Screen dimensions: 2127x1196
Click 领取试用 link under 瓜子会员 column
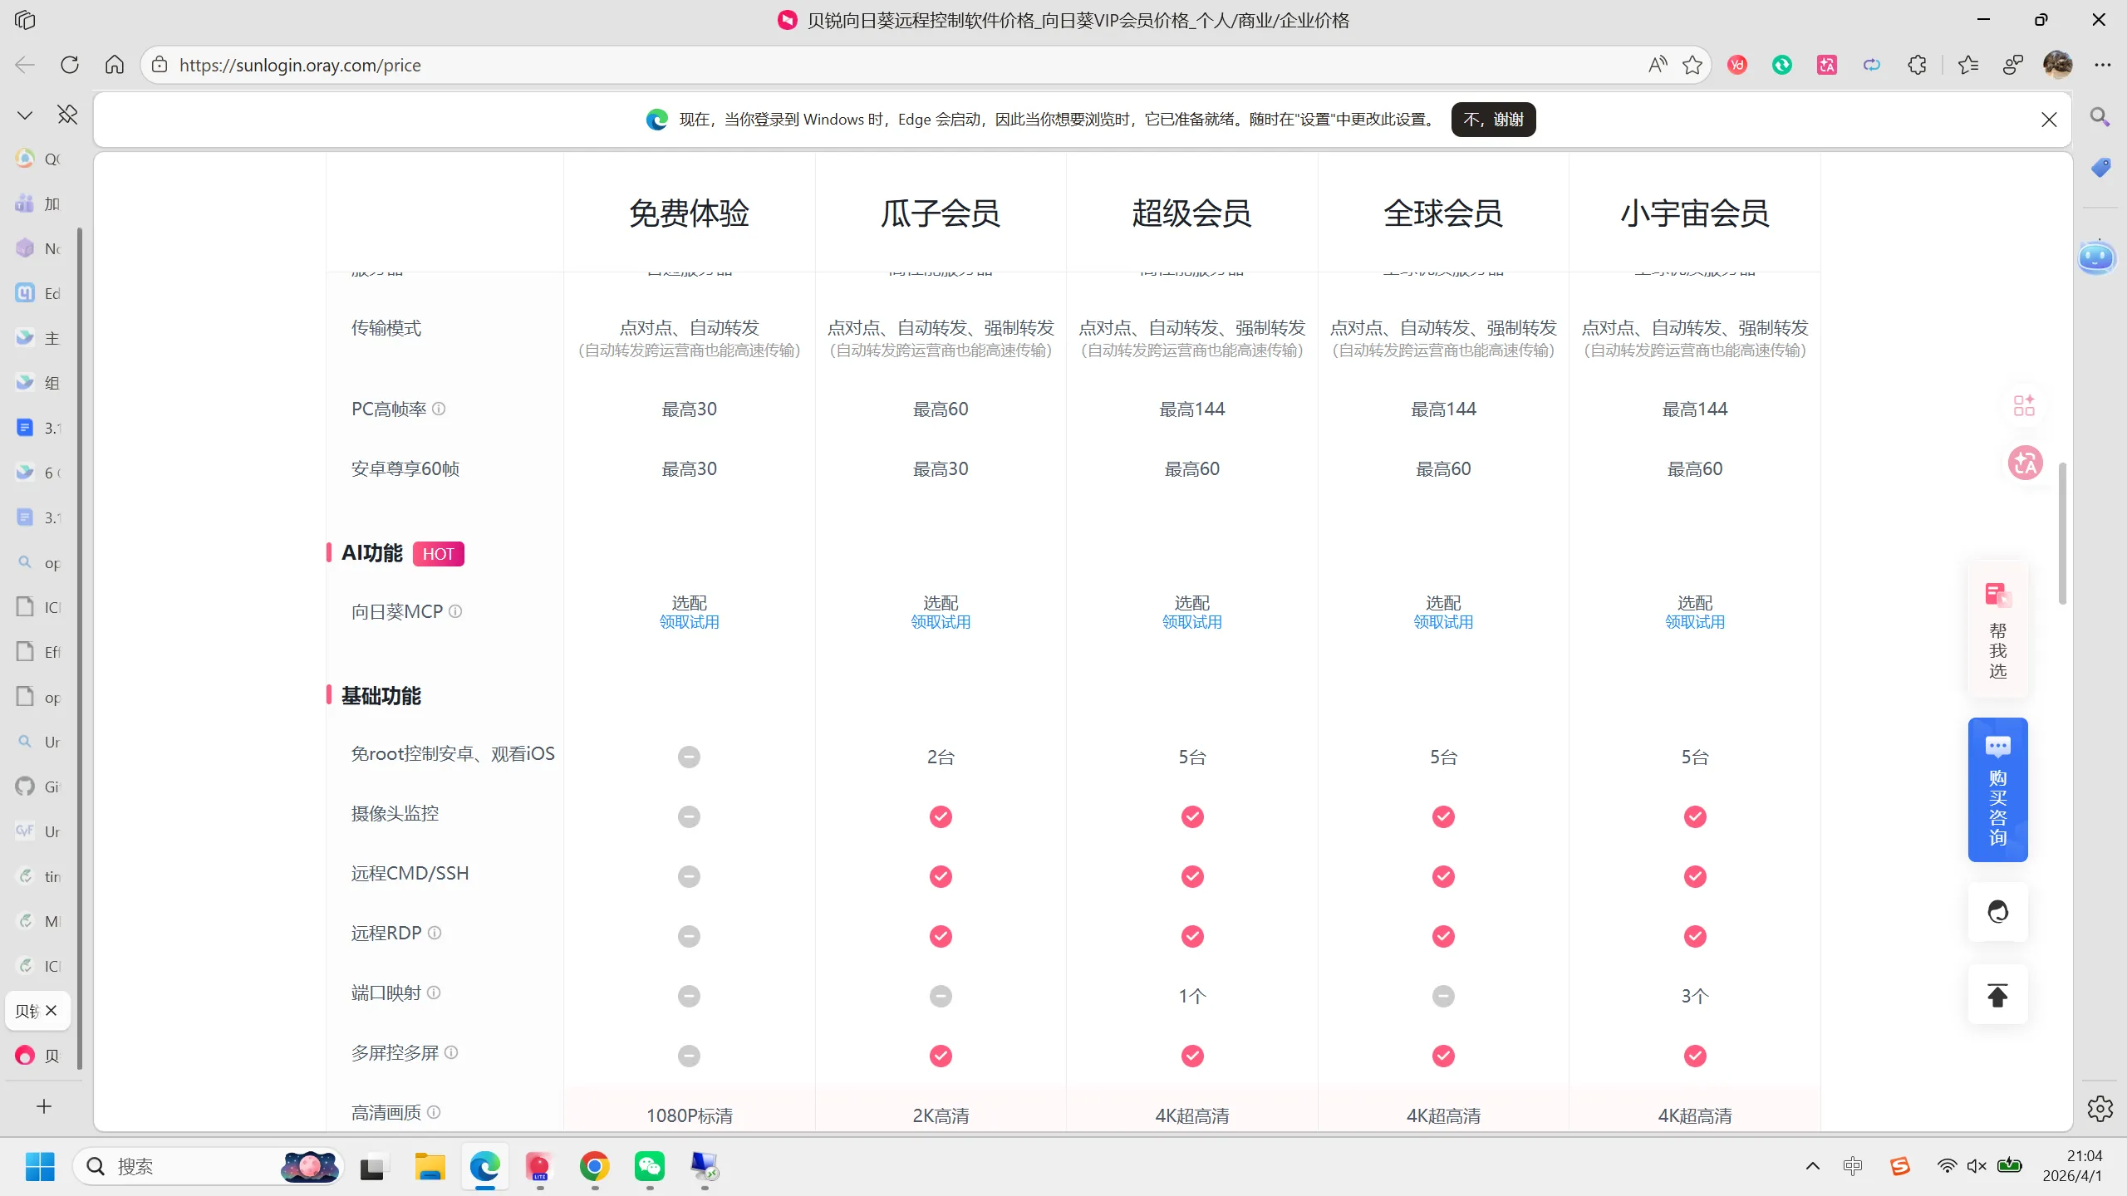tap(940, 620)
